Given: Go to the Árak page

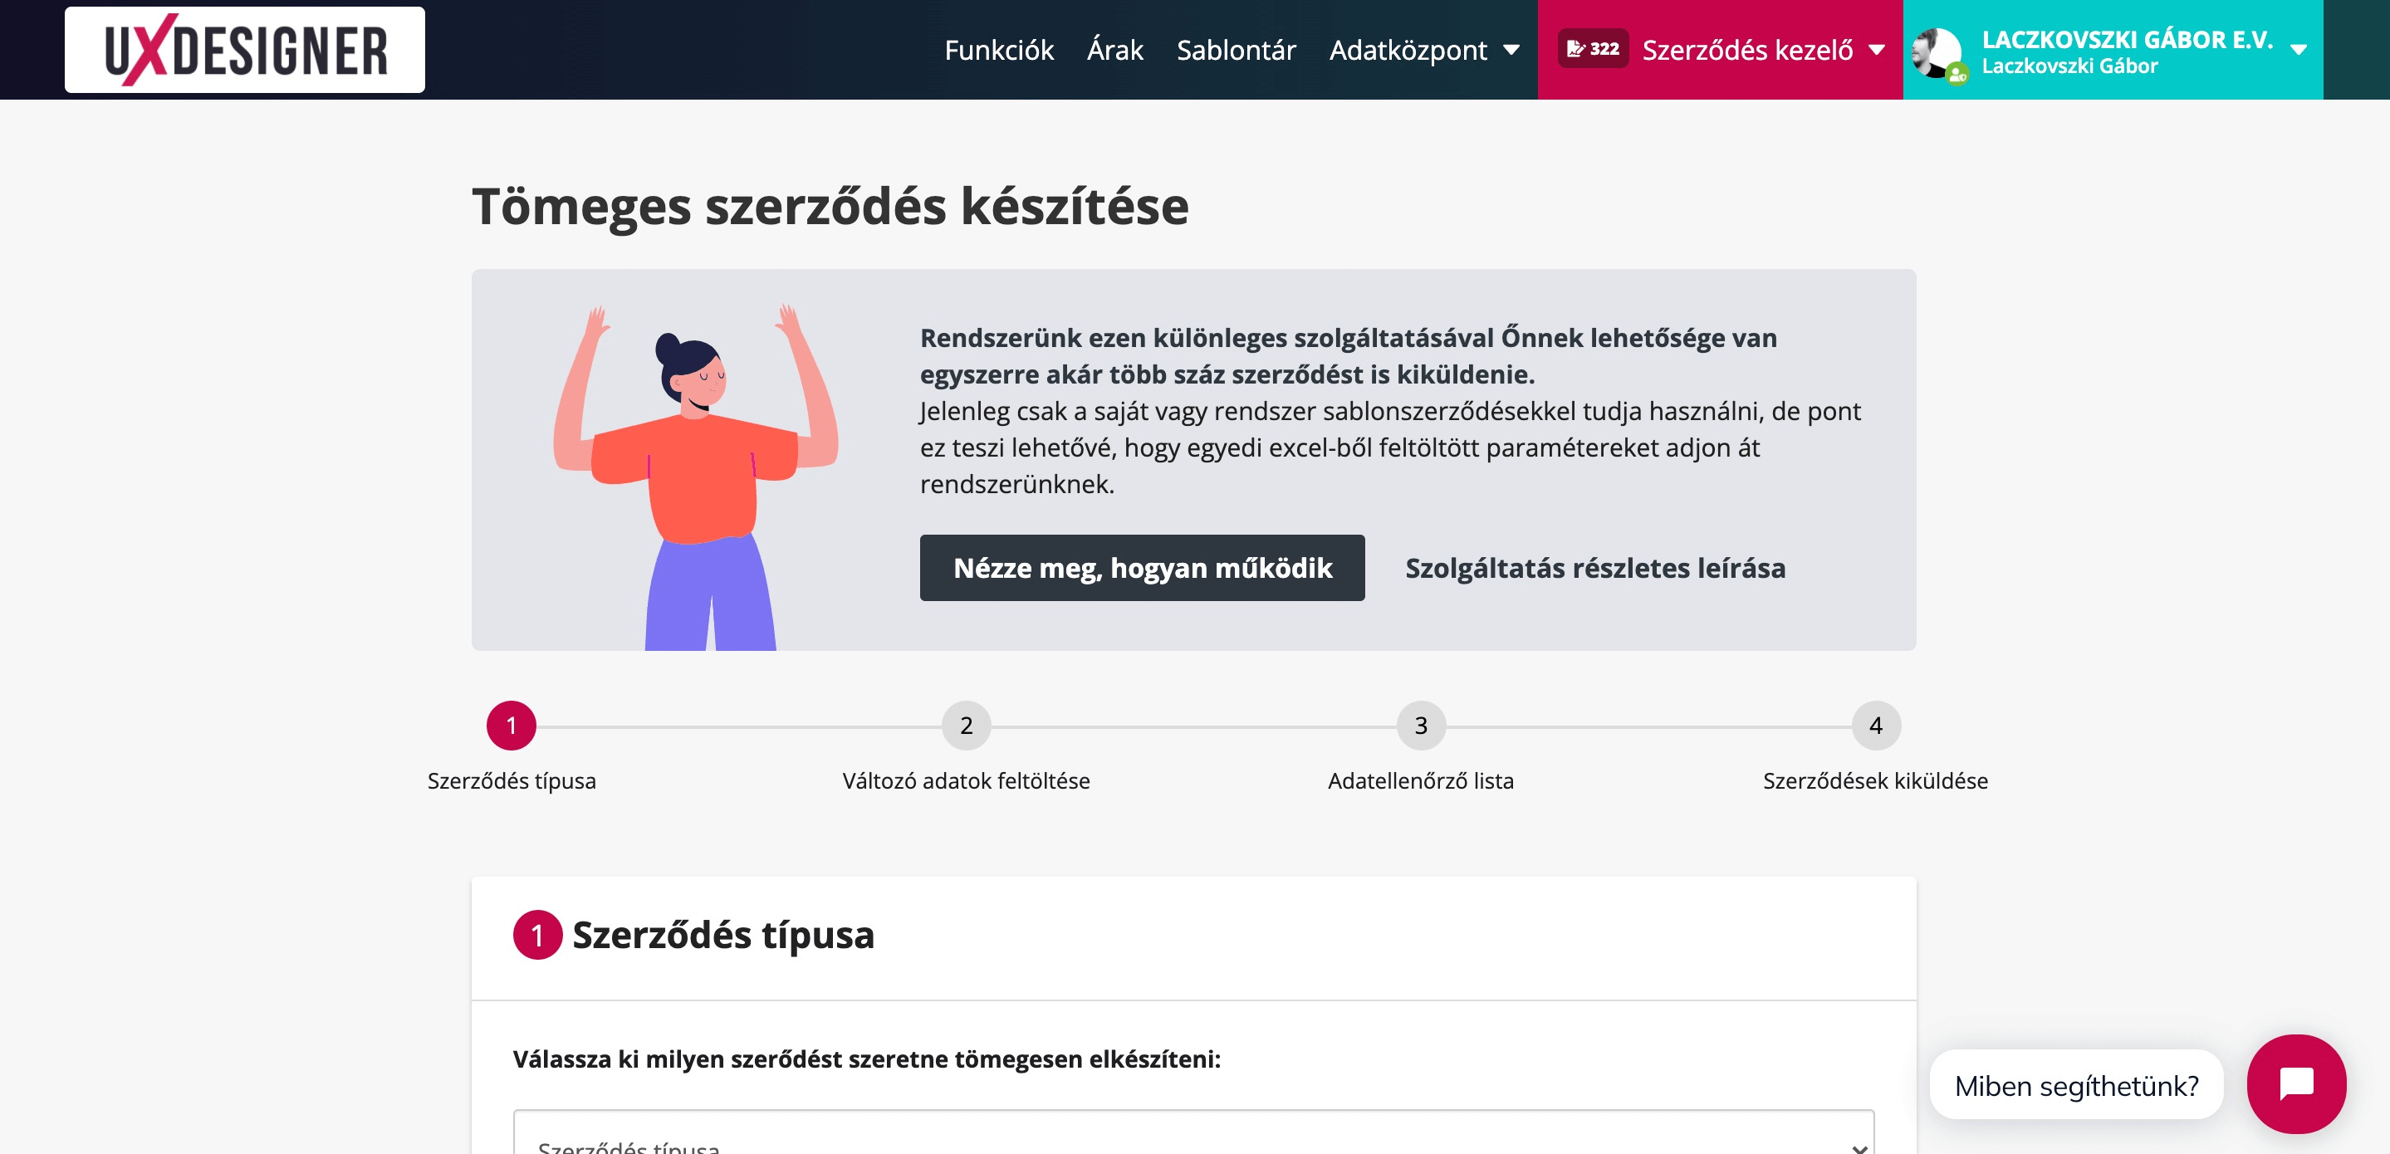Looking at the screenshot, I should point(1114,50).
